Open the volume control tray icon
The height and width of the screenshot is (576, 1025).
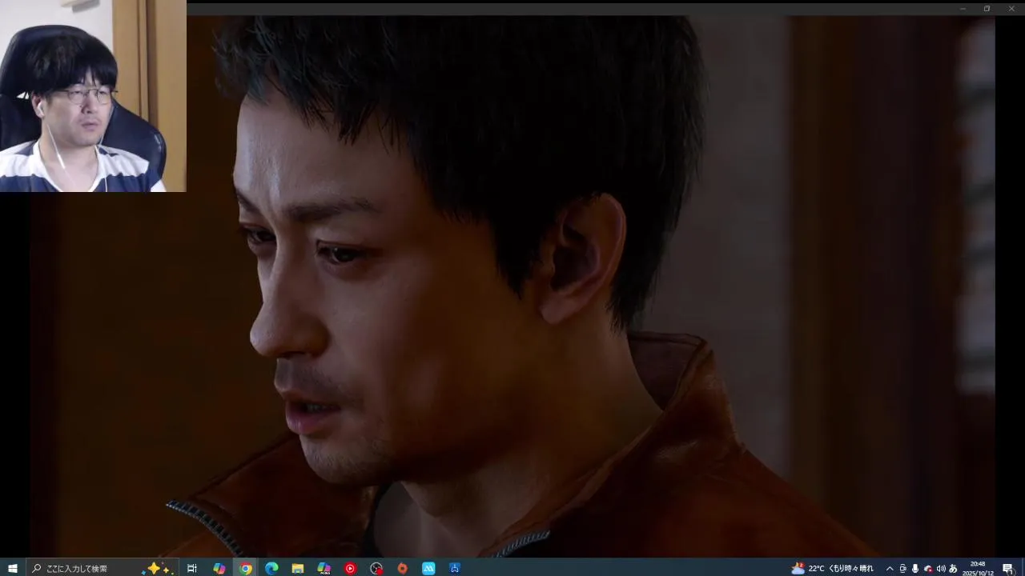941,568
